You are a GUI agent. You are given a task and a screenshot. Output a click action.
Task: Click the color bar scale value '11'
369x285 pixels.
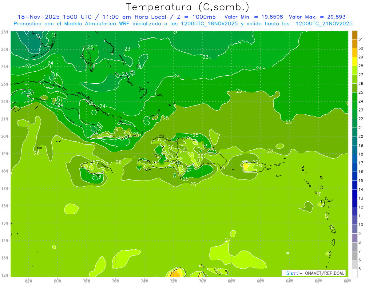361,216
